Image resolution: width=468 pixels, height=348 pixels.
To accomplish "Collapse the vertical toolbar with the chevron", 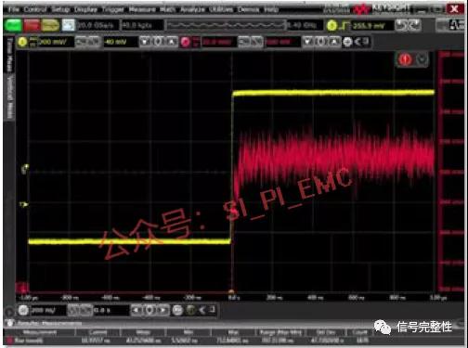I will point(357,42).
